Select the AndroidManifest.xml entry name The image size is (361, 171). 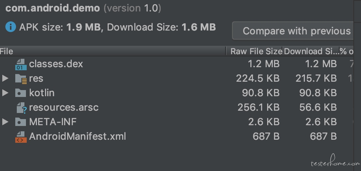pyautogui.click(x=77, y=136)
